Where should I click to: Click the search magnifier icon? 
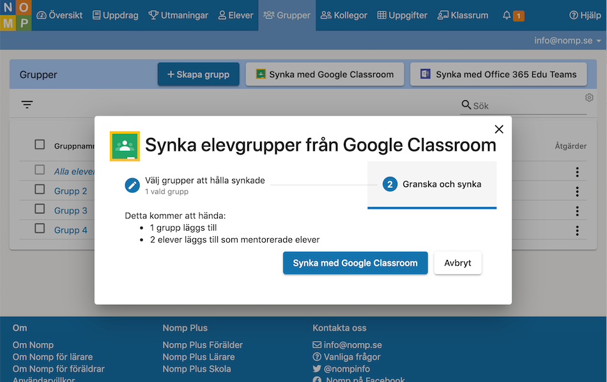[x=466, y=105]
